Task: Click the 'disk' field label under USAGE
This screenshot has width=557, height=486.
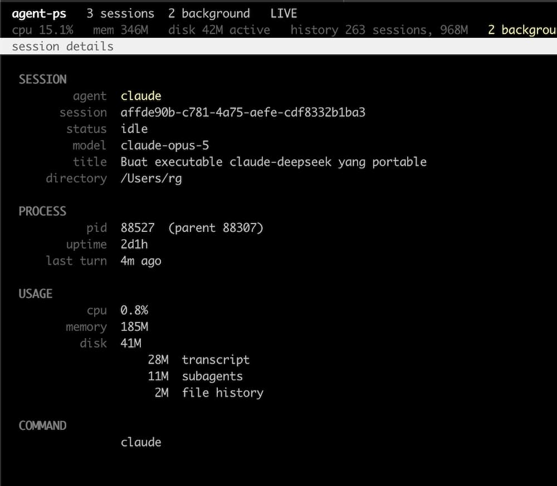Action: coord(94,344)
